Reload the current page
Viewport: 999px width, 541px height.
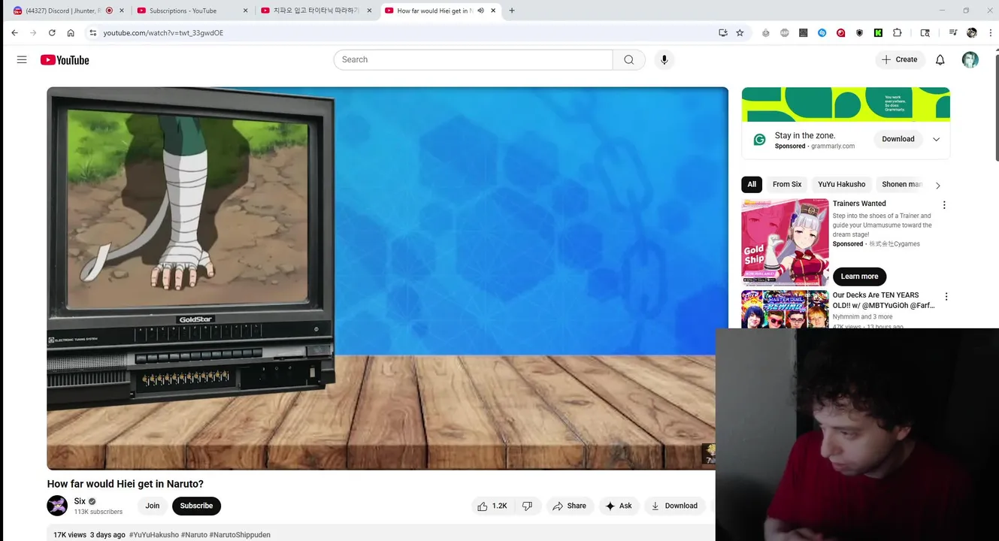(52, 33)
